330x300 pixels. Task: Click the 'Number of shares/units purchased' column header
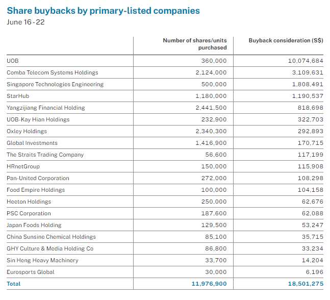(x=195, y=44)
